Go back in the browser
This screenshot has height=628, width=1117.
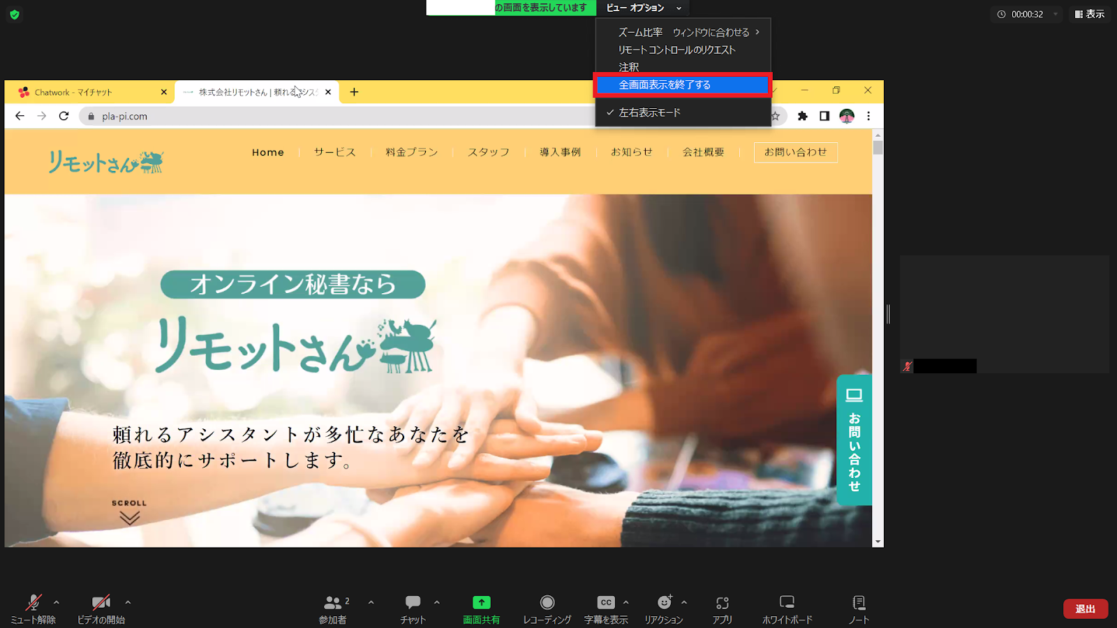pyautogui.click(x=20, y=116)
